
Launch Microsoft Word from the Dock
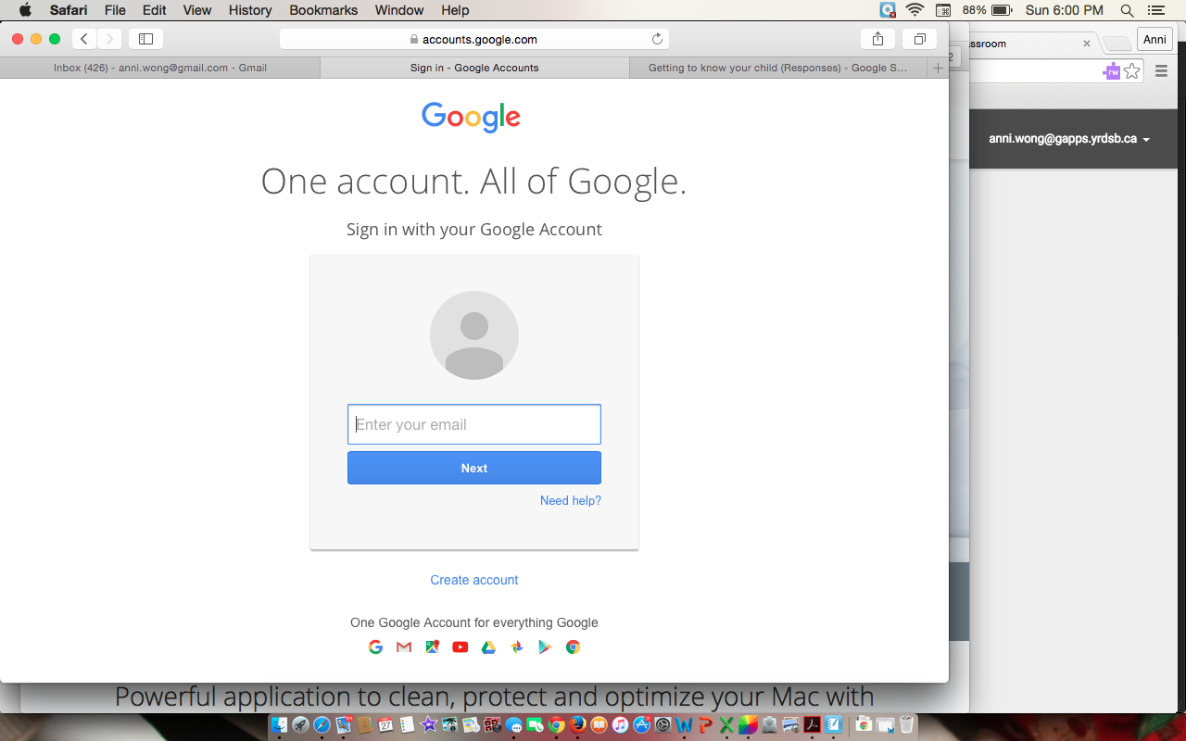pyautogui.click(x=684, y=725)
